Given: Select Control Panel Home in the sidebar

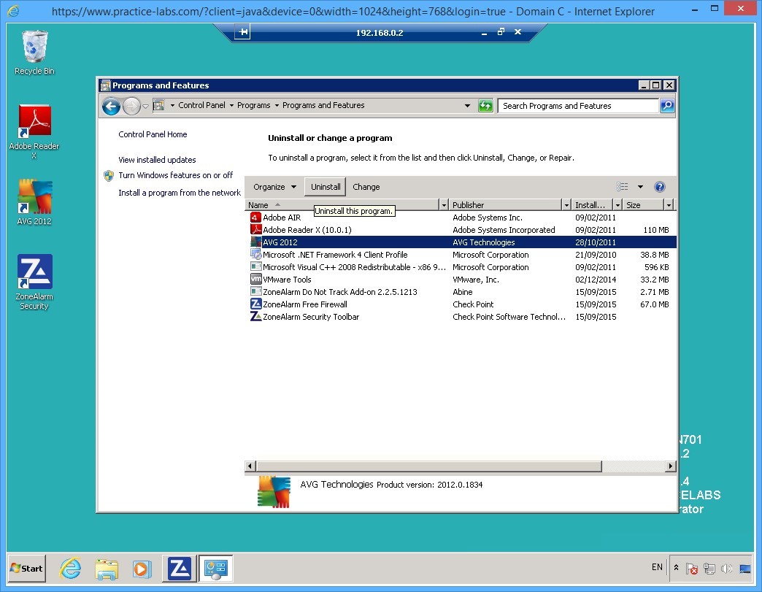Looking at the screenshot, I should 153,134.
